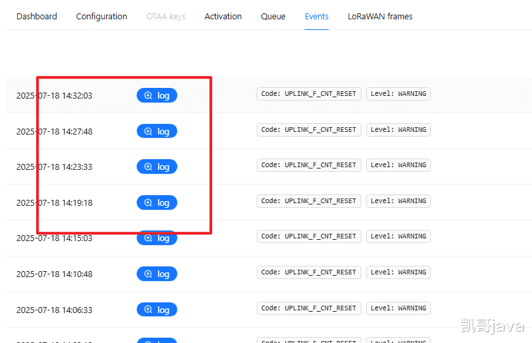532x343 pixels.
Task: Open the Queue tab
Action: [x=273, y=16]
